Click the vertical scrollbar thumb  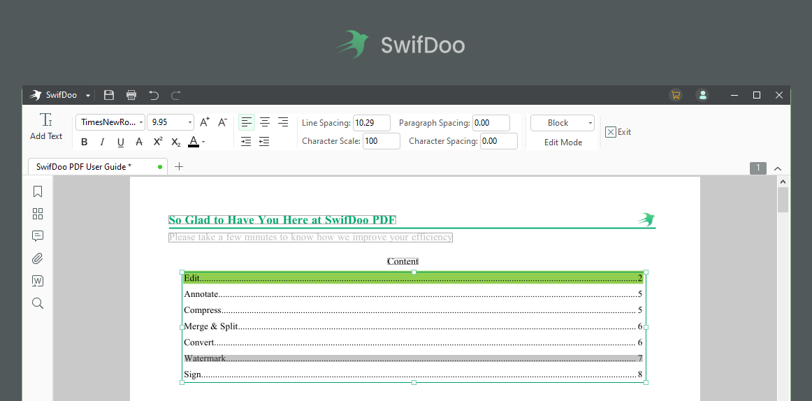click(783, 200)
